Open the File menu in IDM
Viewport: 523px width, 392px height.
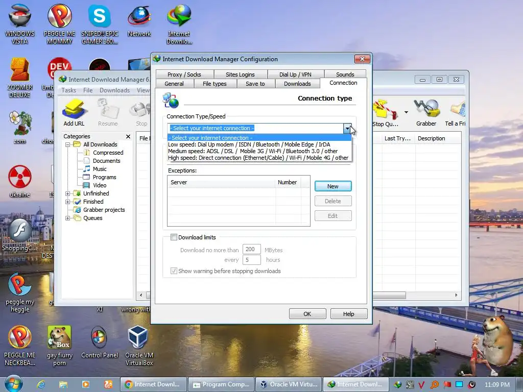coord(88,90)
